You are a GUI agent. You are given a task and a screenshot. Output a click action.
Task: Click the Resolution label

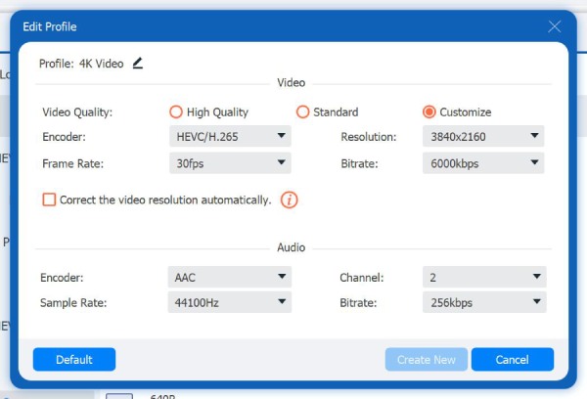point(369,137)
